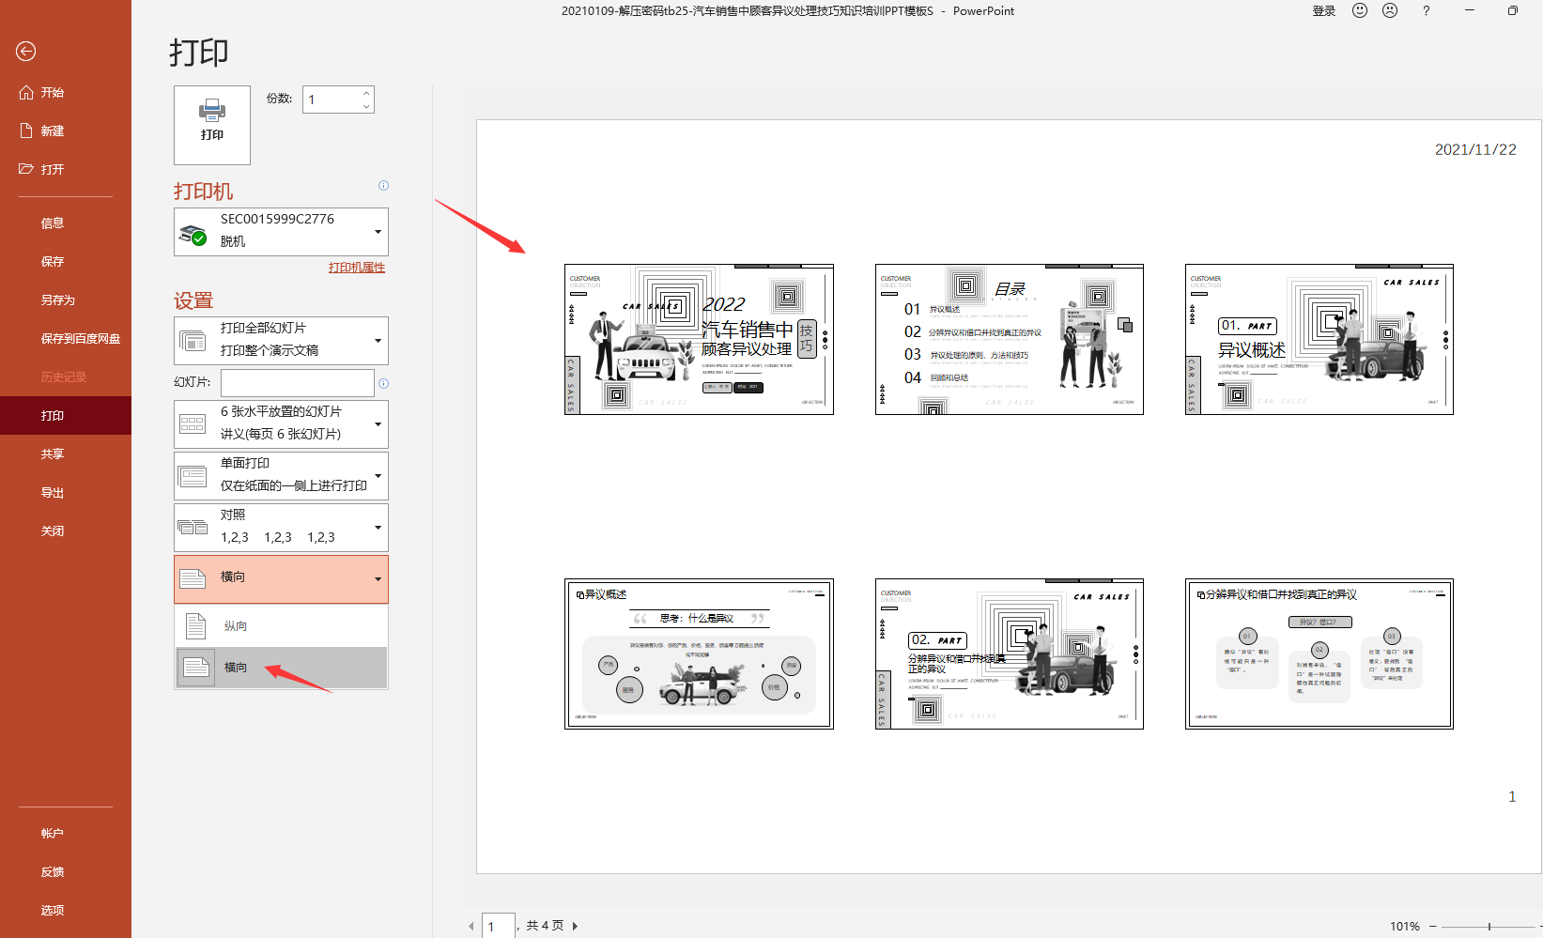Viewport: 1543px width, 938px height.
Task: Open the 对照 collation dropdown
Action: tap(281, 527)
